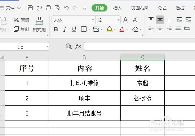Click the table style icon
Screen dimensions: 195x136
(96, 29)
